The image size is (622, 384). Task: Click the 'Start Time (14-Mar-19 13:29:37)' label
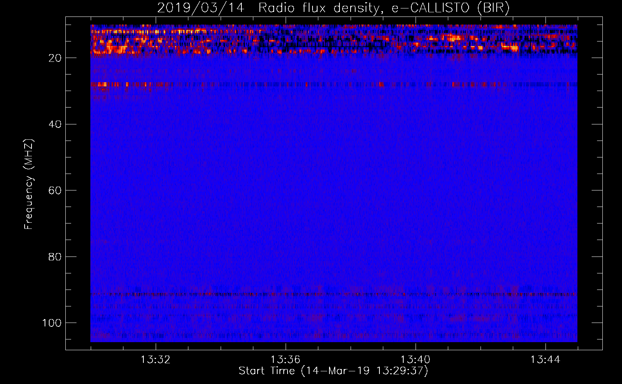pos(333,371)
